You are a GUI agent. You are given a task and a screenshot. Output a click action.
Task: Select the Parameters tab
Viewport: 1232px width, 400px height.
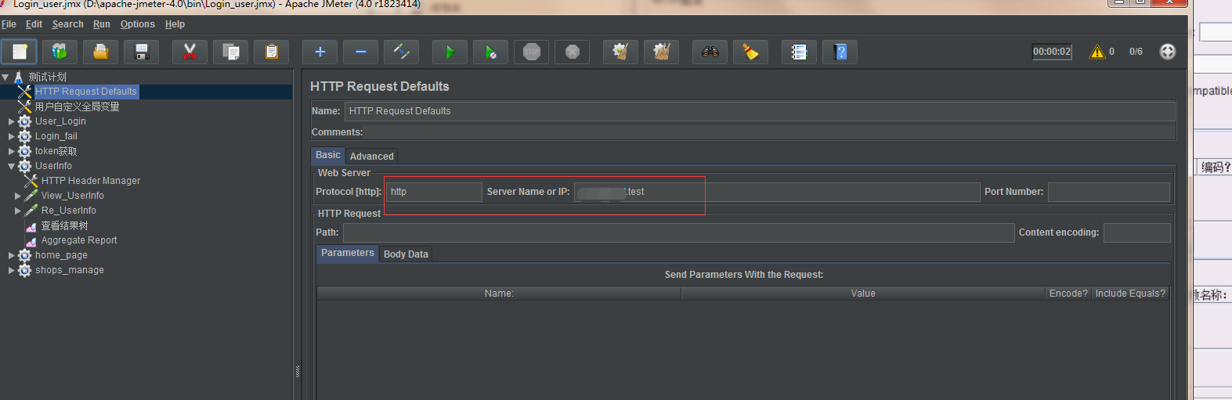(x=348, y=253)
